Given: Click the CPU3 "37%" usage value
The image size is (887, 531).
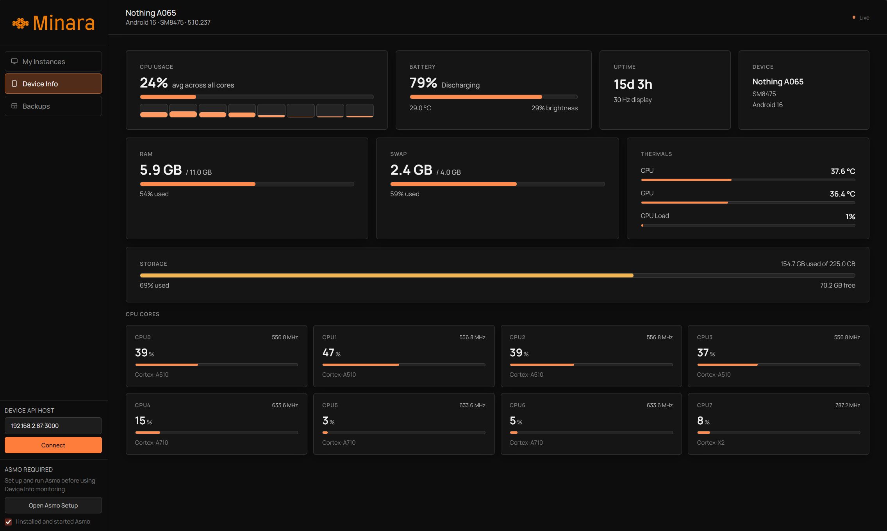Looking at the screenshot, I should [x=706, y=353].
